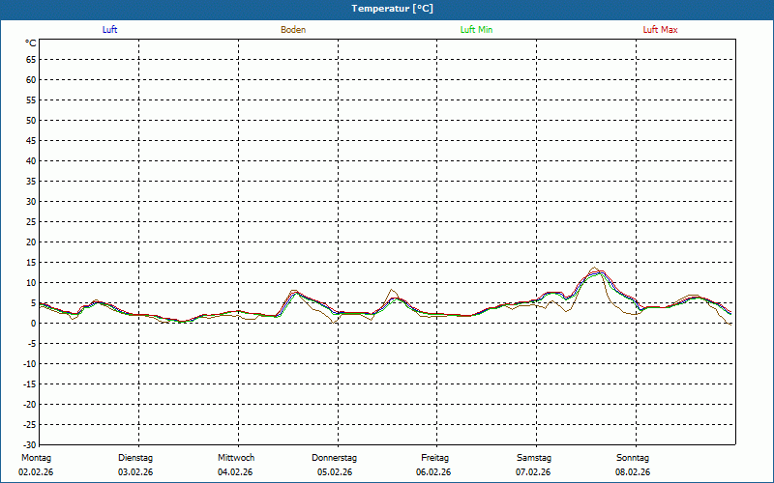Select the Luft legend label
774x483 pixels.
tap(110, 30)
